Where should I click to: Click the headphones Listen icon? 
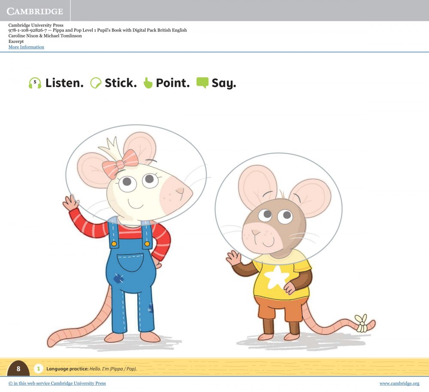35,83
